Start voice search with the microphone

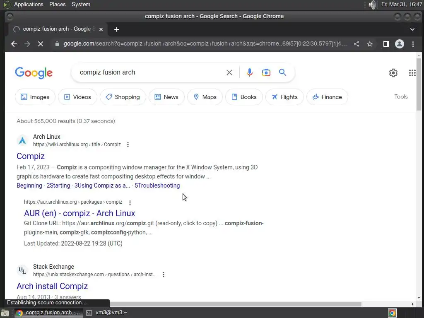[x=250, y=72]
